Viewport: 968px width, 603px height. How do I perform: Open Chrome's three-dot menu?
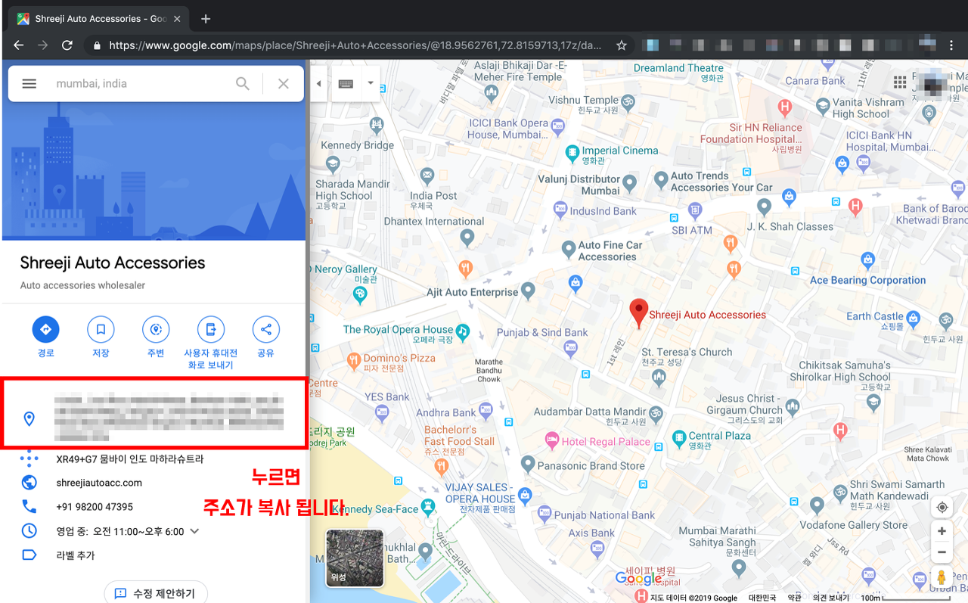[951, 45]
